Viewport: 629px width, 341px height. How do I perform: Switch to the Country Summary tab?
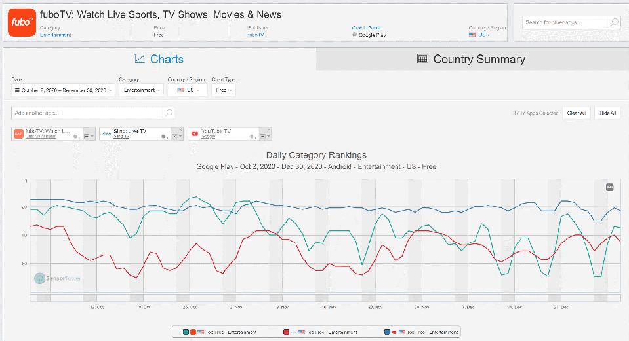coord(472,59)
